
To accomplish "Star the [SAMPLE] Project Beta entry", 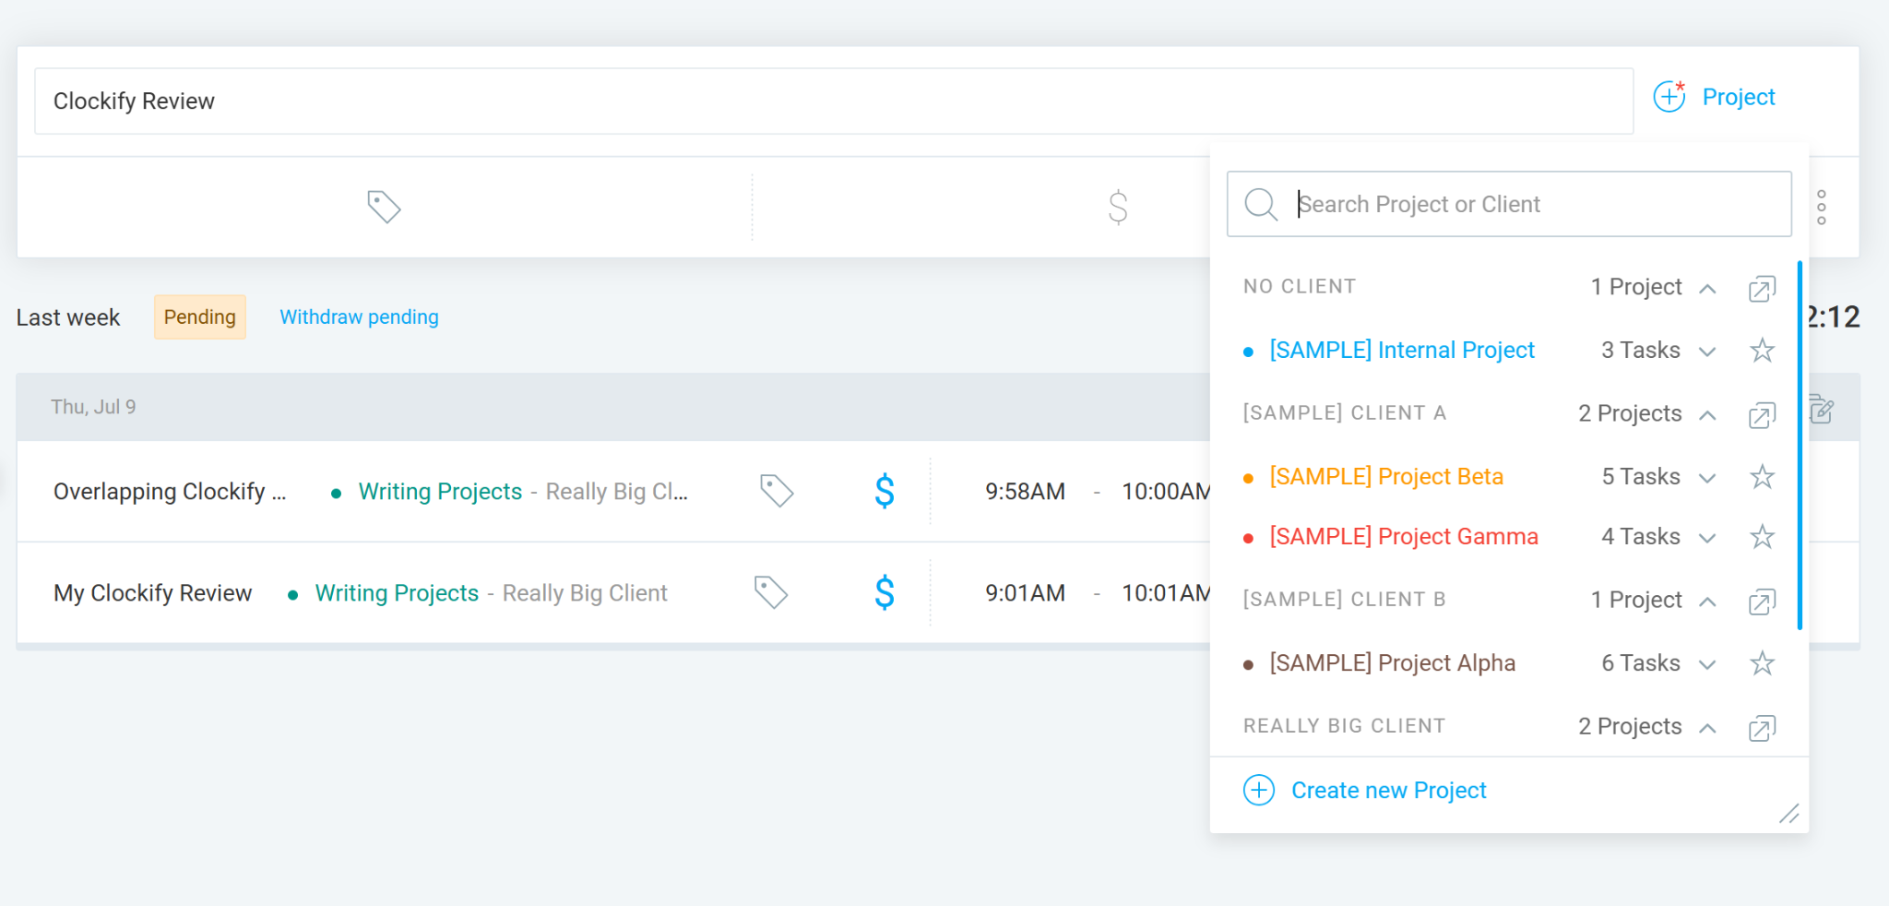I will coord(1762,477).
